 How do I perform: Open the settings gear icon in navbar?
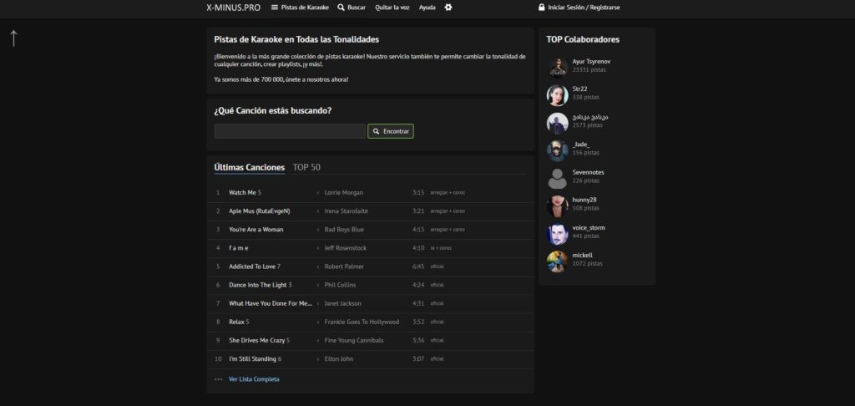[x=448, y=8]
